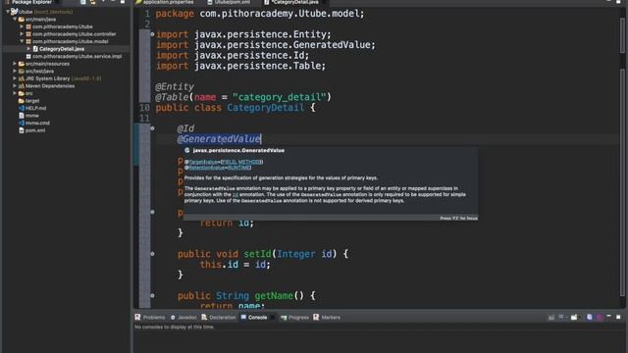The width and height of the screenshot is (628, 353).
Task: Click the class icon in the hover tooltip header
Action: point(187,150)
